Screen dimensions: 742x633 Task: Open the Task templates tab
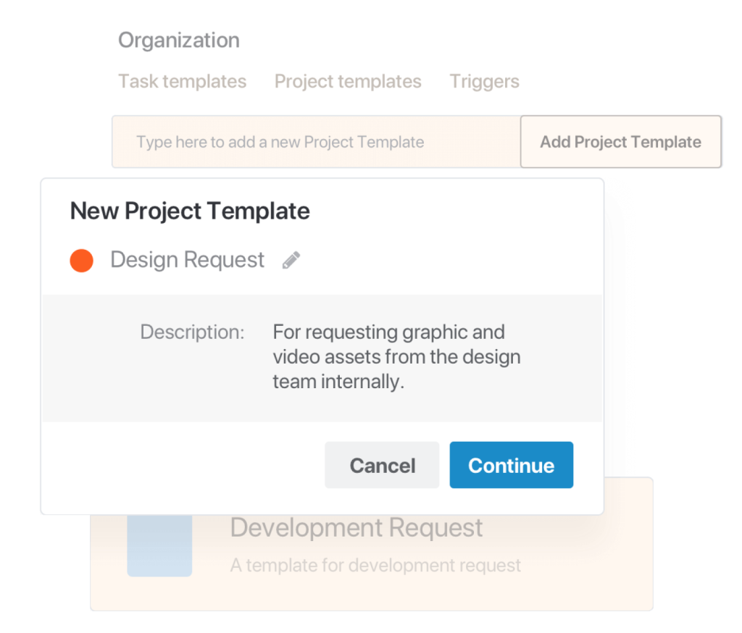click(x=182, y=81)
